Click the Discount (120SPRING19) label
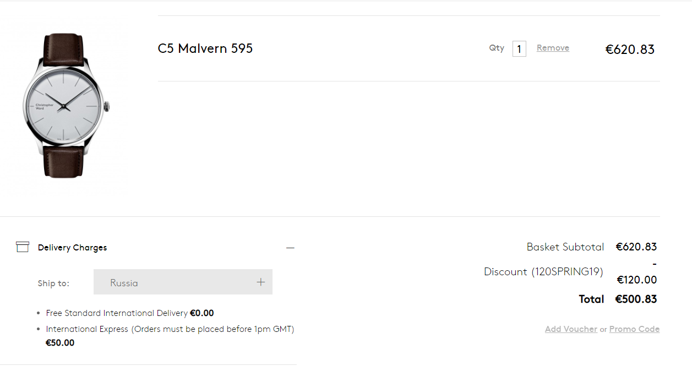The height and width of the screenshot is (371, 692). click(x=543, y=272)
